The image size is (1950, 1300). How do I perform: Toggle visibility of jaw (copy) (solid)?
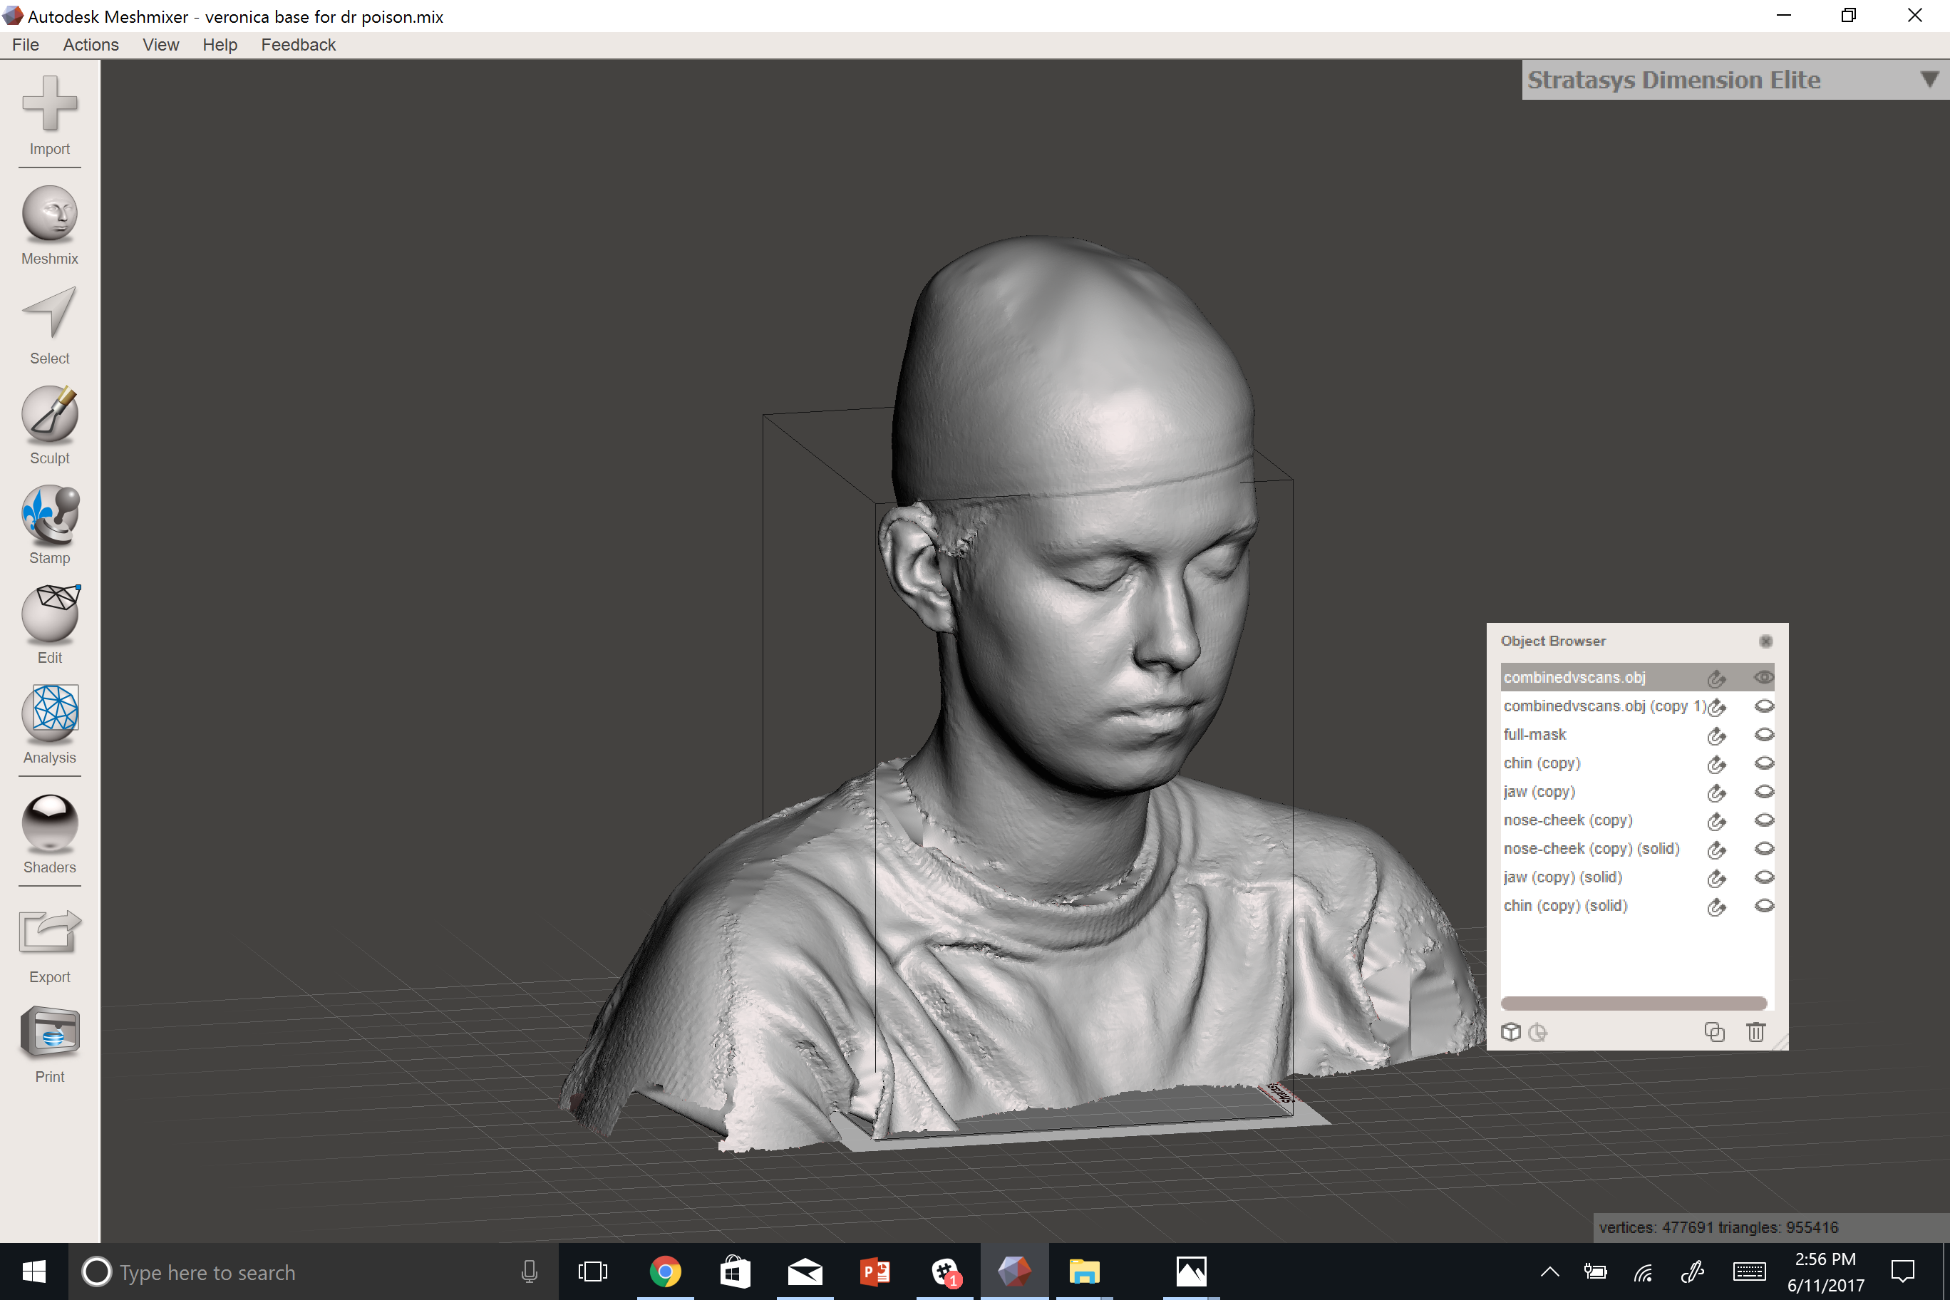click(1764, 877)
